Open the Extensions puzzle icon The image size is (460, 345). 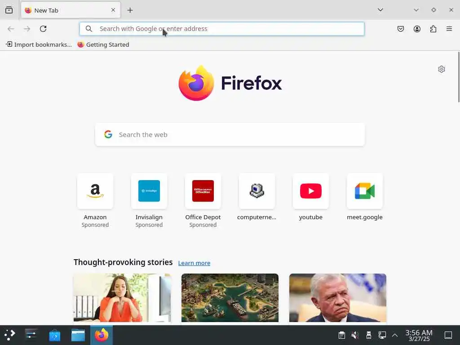pyautogui.click(x=433, y=29)
